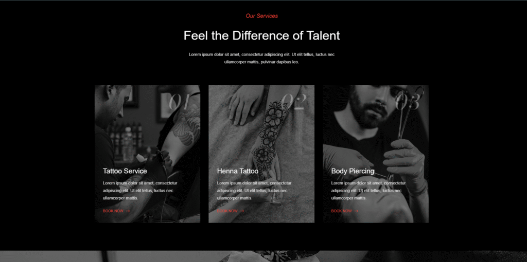The height and width of the screenshot is (262, 527).
Task: Click the 03 number on the Body Piercing card
Action: tap(408, 102)
